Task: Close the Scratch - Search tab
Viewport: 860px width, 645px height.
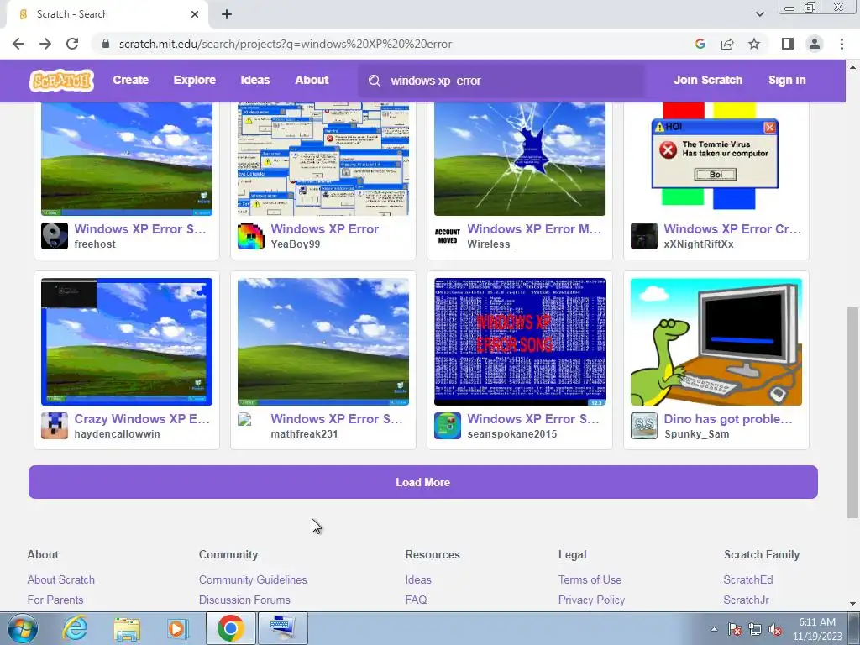Action: tap(195, 14)
